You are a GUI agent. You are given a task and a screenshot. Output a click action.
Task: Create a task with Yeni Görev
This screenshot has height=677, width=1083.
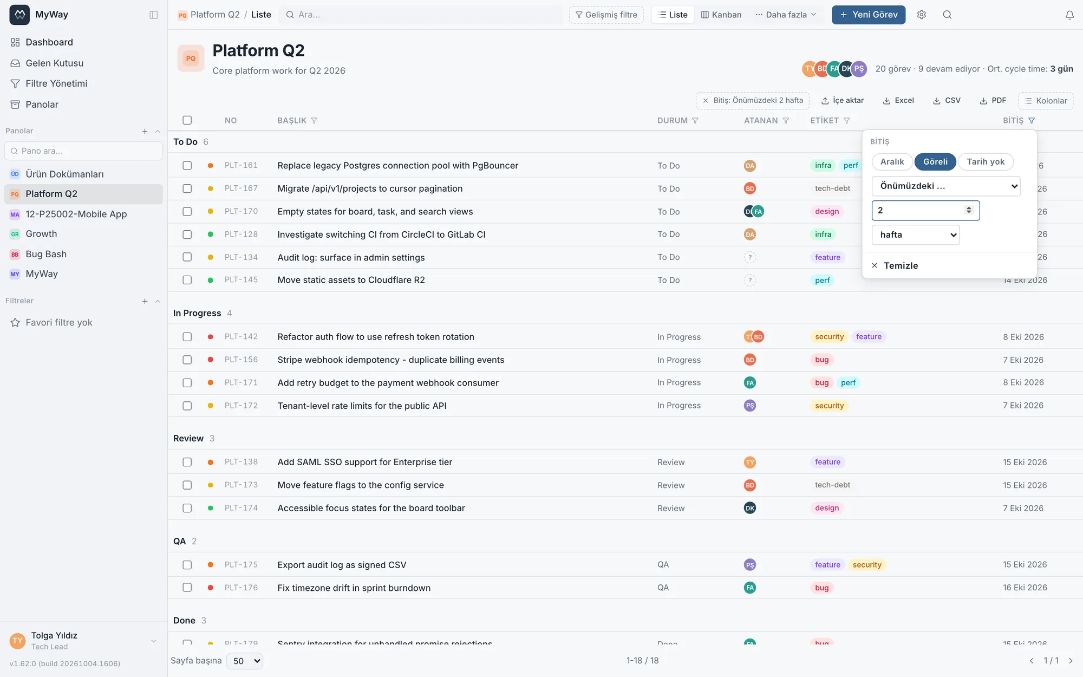pyautogui.click(x=869, y=15)
